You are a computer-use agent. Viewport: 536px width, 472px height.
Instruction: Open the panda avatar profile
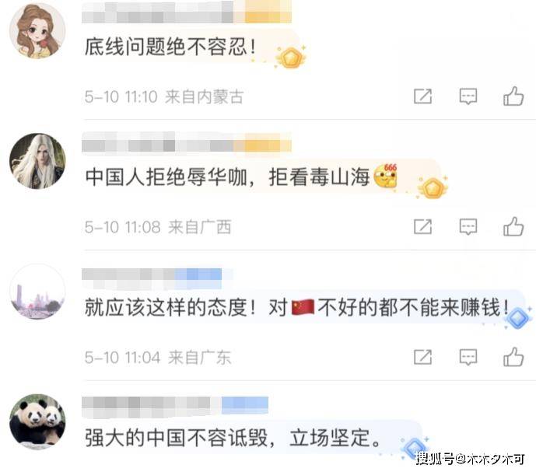tap(37, 421)
